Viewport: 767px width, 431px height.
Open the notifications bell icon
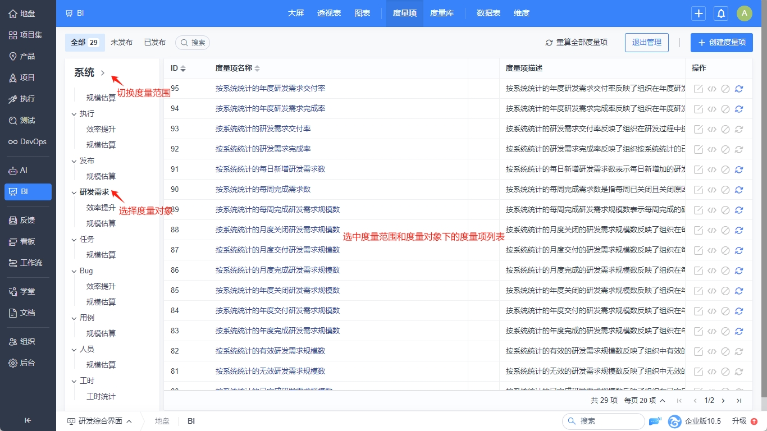pos(720,13)
